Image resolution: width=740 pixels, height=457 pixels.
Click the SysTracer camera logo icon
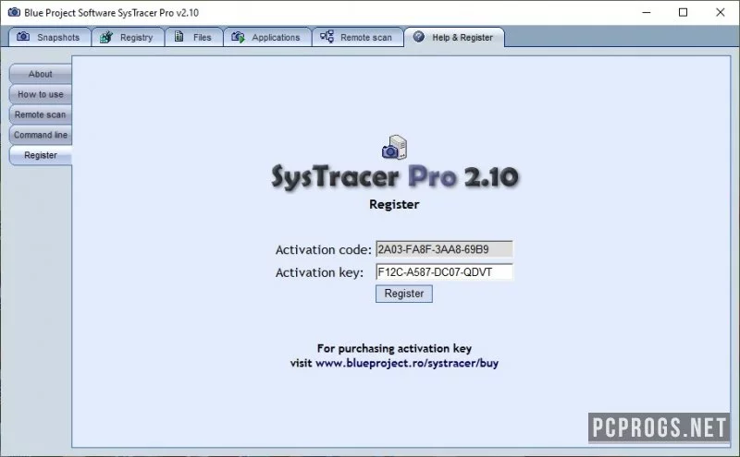tap(394, 148)
